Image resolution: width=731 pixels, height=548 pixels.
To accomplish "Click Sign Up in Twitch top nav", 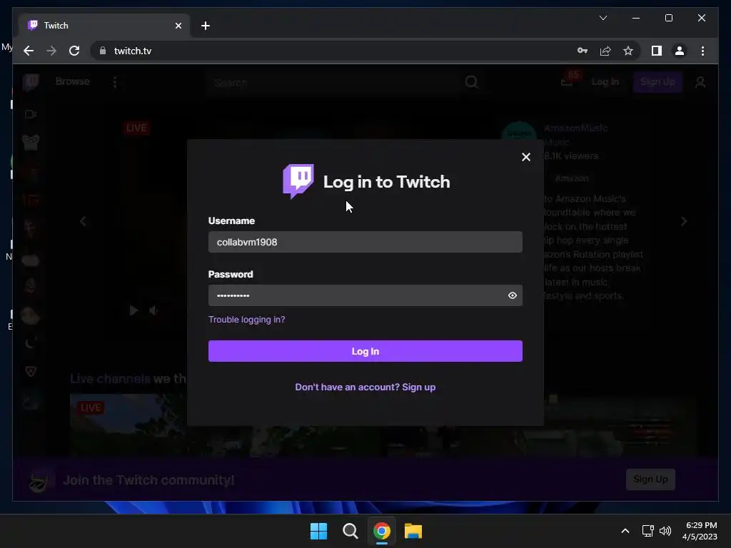I will click(x=657, y=82).
